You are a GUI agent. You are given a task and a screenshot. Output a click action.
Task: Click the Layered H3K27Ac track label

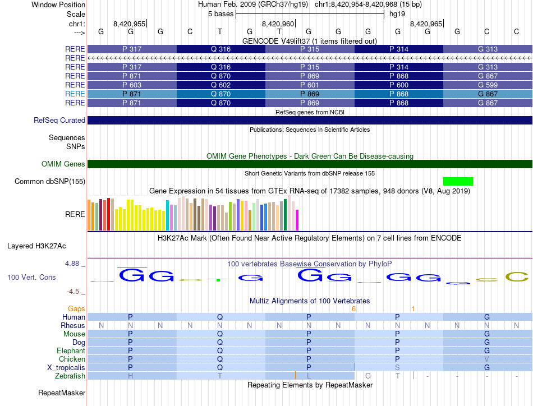36,246
